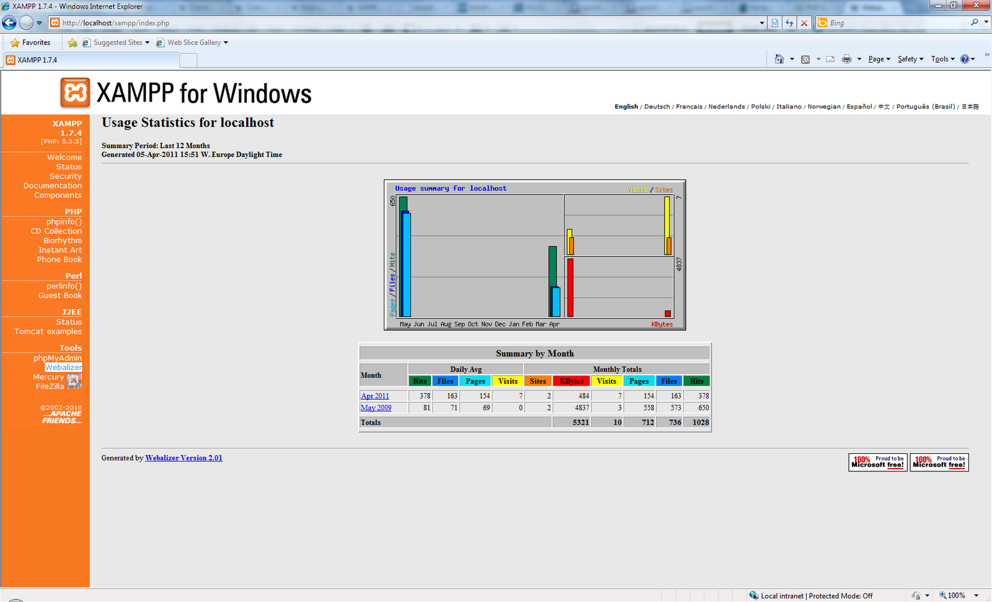This screenshot has width=992, height=602.
Task: Open the Biorhythm demo link
Action: pyautogui.click(x=63, y=241)
